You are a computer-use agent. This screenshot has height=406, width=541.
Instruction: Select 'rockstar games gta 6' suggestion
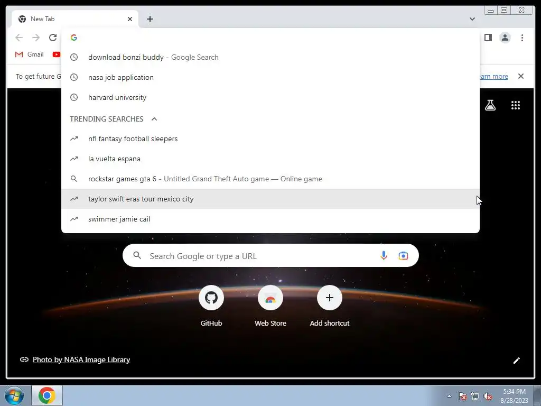270,179
